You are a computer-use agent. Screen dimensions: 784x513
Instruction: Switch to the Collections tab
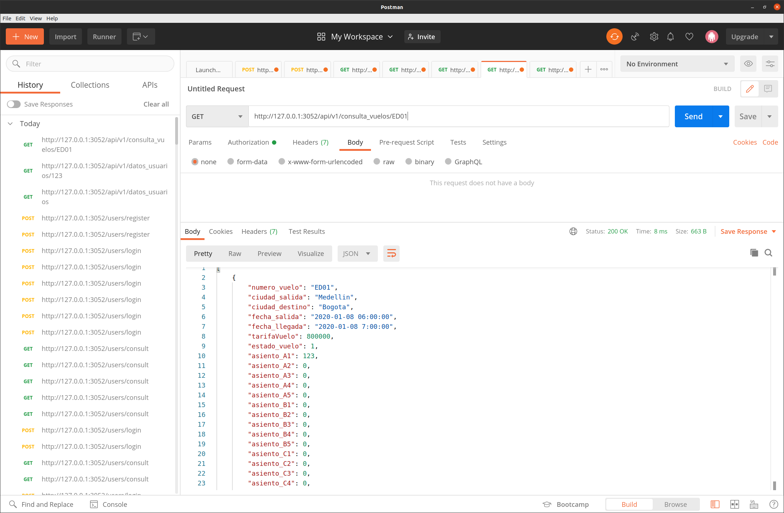[x=90, y=85]
